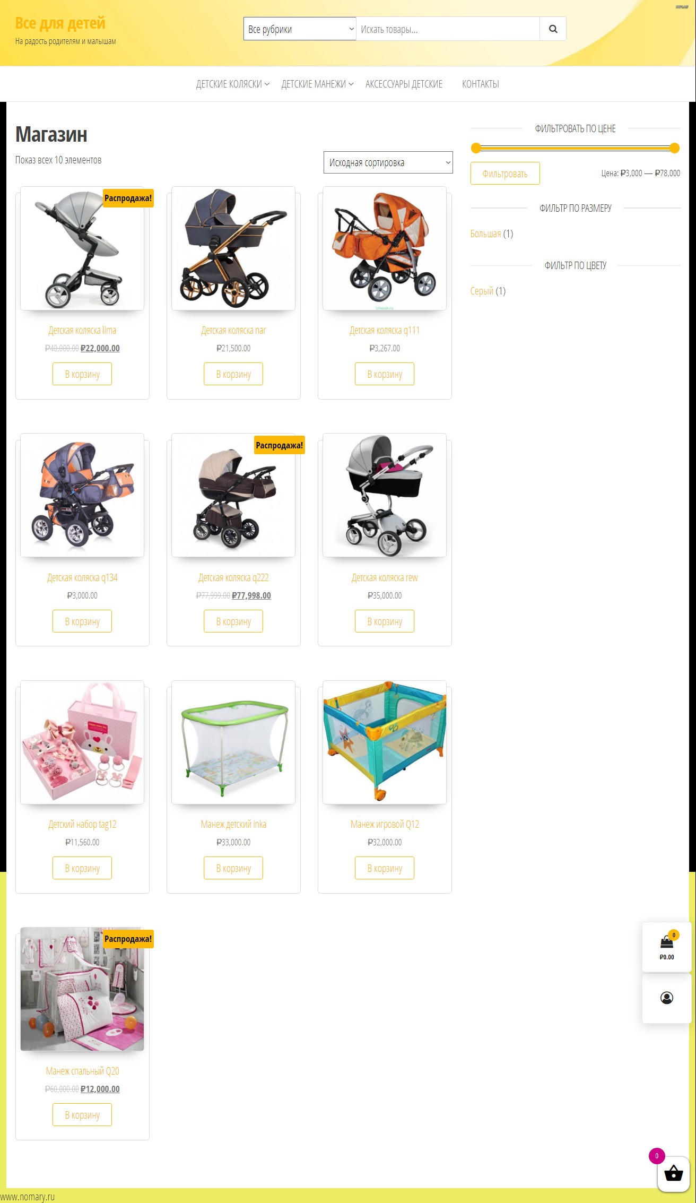Filter by Большая size link
The image size is (696, 1203).
pos(485,233)
